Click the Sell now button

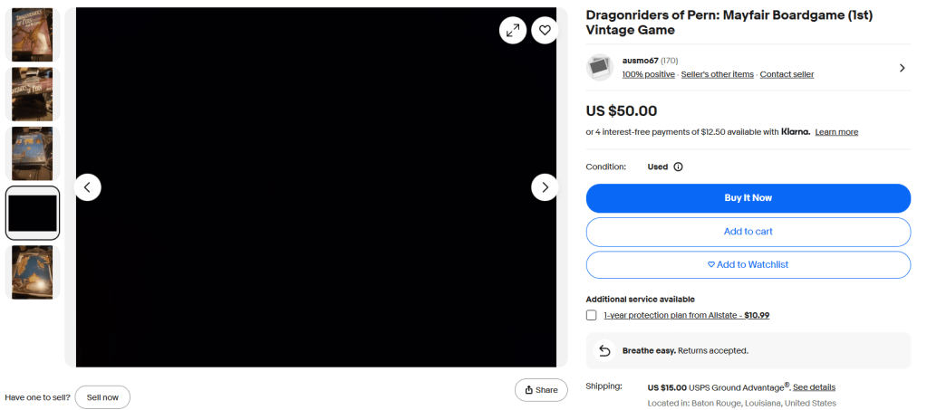tap(102, 397)
